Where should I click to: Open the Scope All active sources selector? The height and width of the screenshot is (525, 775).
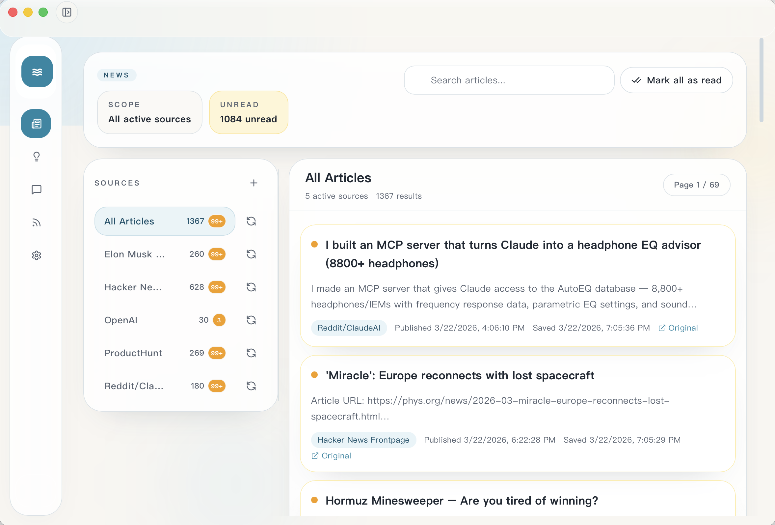tap(149, 112)
